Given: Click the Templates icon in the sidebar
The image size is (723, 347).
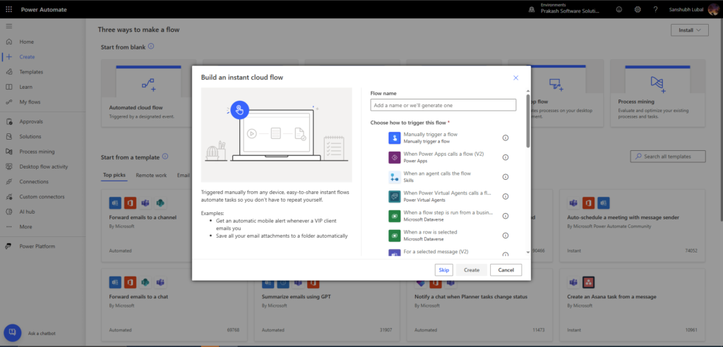Looking at the screenshot, I should 8,72.
